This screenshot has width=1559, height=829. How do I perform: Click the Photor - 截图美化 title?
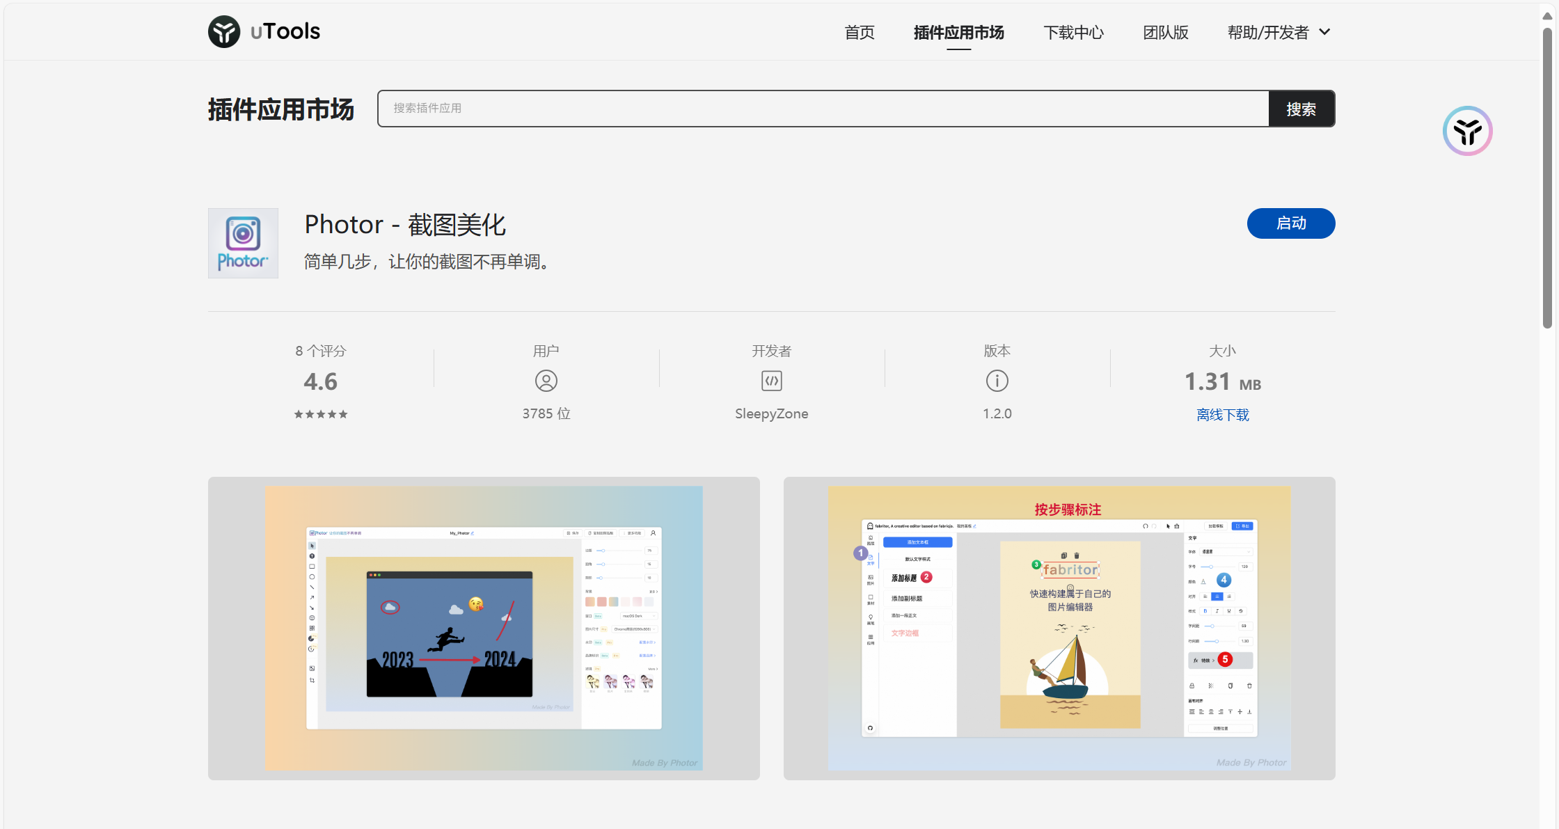[x=405, y=225]
